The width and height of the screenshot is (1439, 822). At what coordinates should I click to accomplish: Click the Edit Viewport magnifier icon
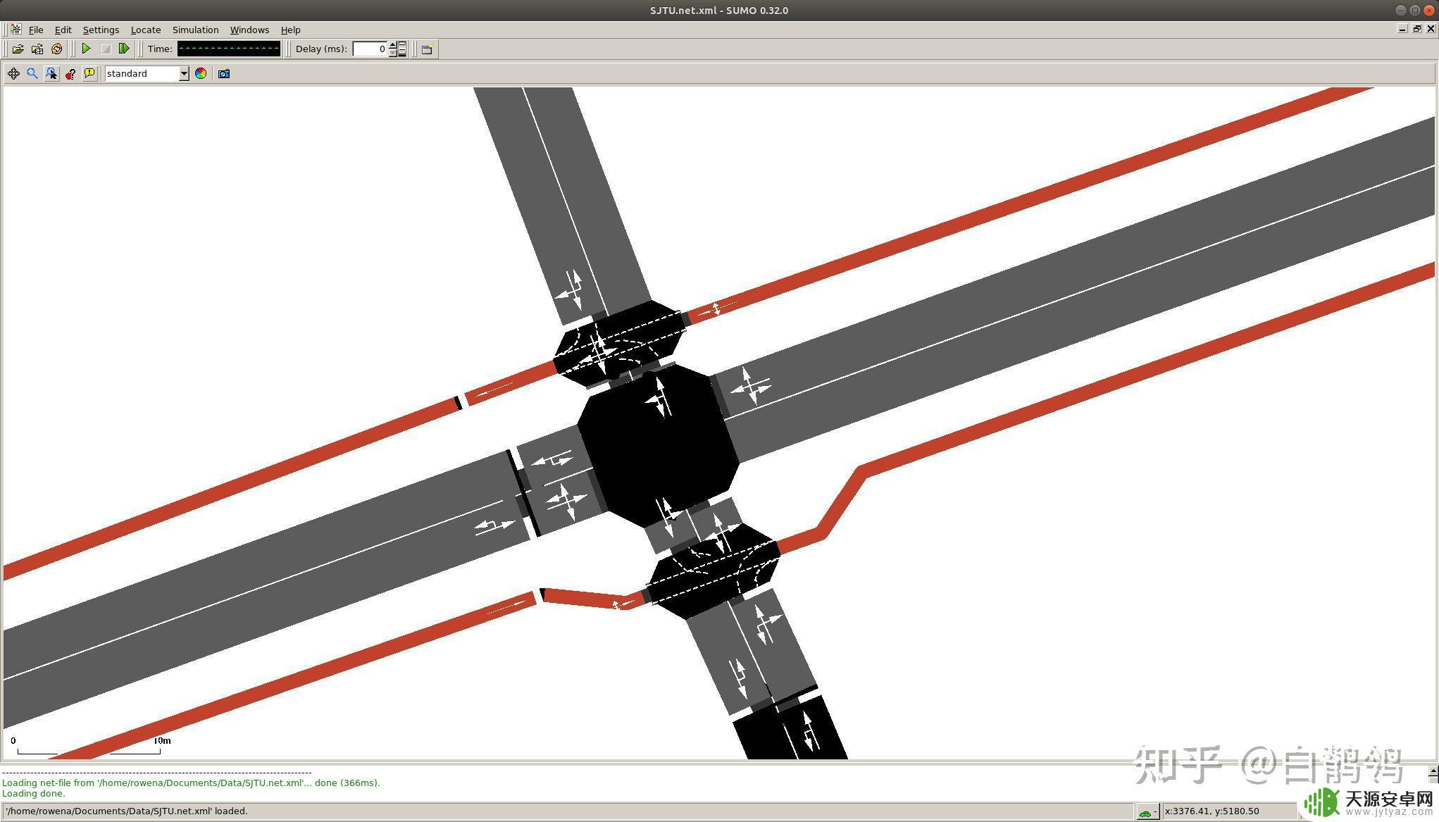click(x=32, y=73)
